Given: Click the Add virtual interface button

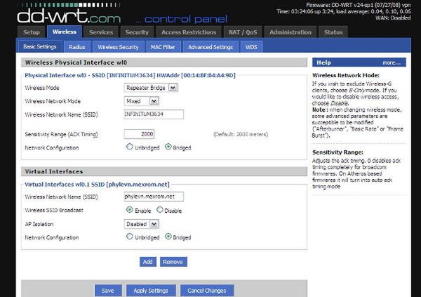Looking at the screenshot, I should click(x=148, y=262).
